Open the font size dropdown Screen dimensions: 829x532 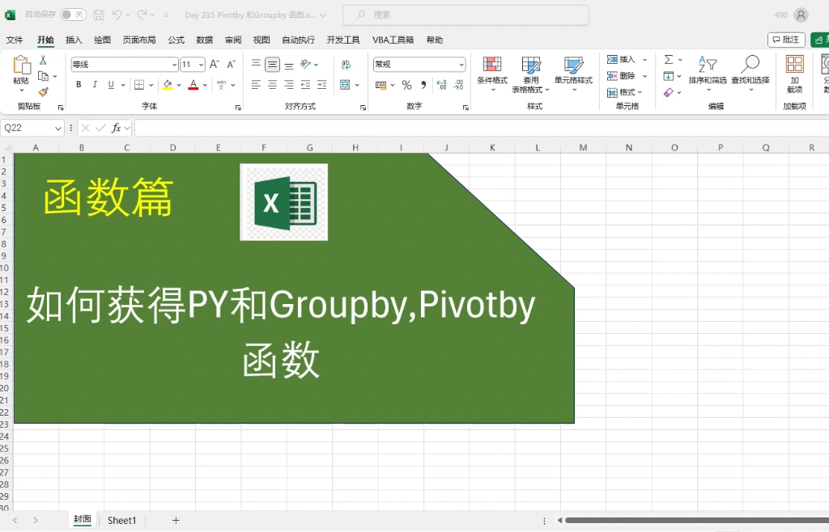point(193,64)
